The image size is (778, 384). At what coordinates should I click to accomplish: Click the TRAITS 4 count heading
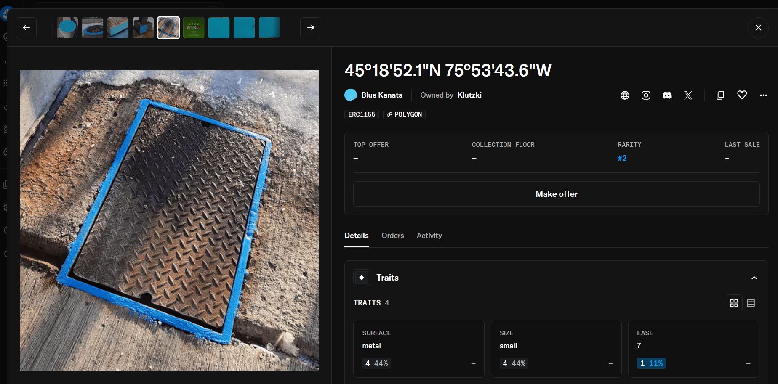(x=371, y=303)
